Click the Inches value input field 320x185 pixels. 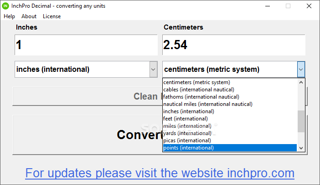(x=86, y=45)
